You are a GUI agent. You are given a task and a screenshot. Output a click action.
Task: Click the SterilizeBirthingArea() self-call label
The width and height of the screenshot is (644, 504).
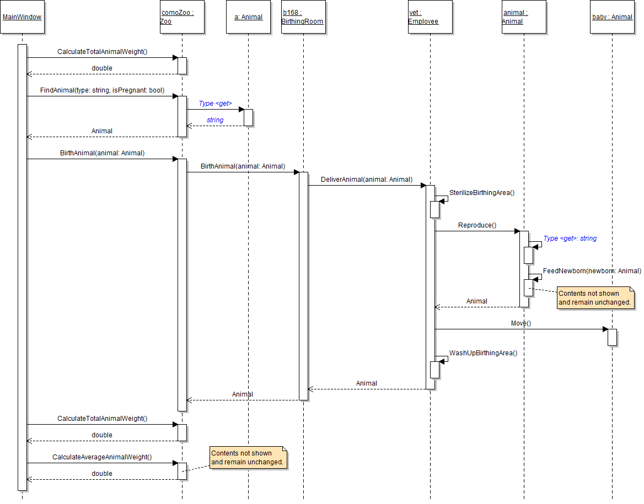click(x=481, y=193)
